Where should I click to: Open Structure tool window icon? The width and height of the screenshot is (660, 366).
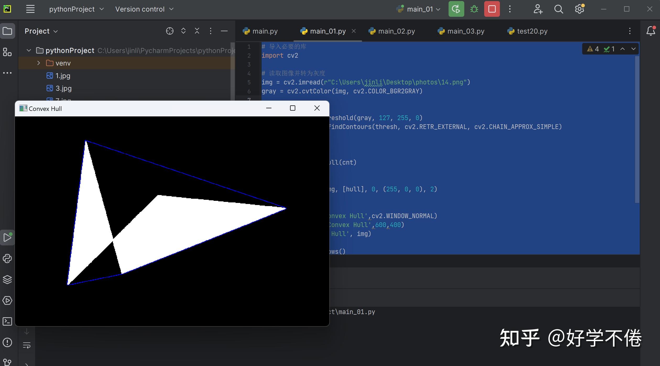[7, 52]
